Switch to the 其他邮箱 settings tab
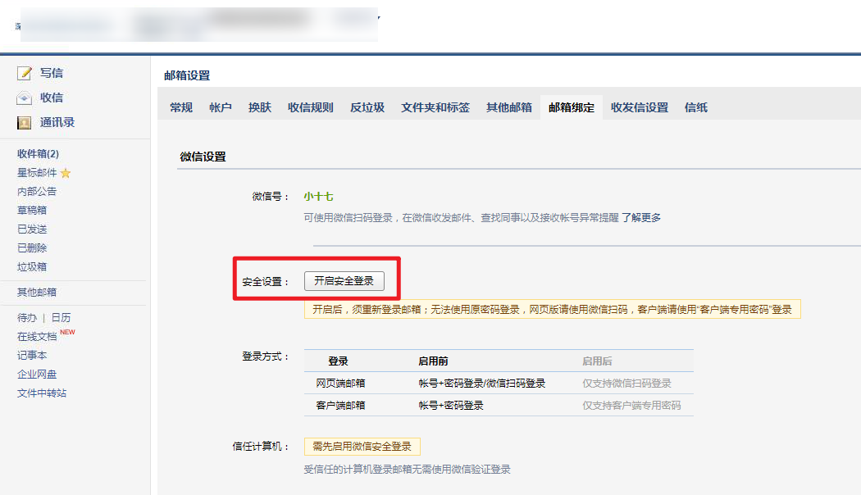Image resolution: width=861 pixels, height=495 pixels. 509,107
